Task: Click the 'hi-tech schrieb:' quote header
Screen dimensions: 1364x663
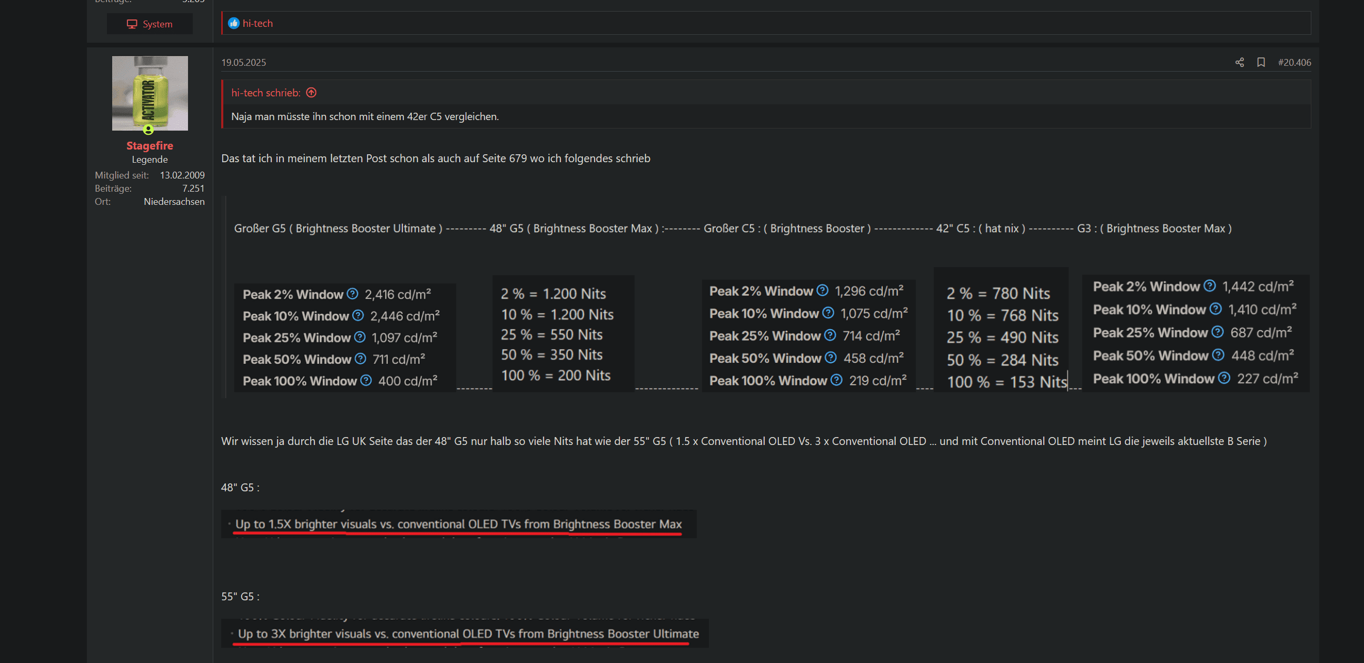Action: coord(265,93)
